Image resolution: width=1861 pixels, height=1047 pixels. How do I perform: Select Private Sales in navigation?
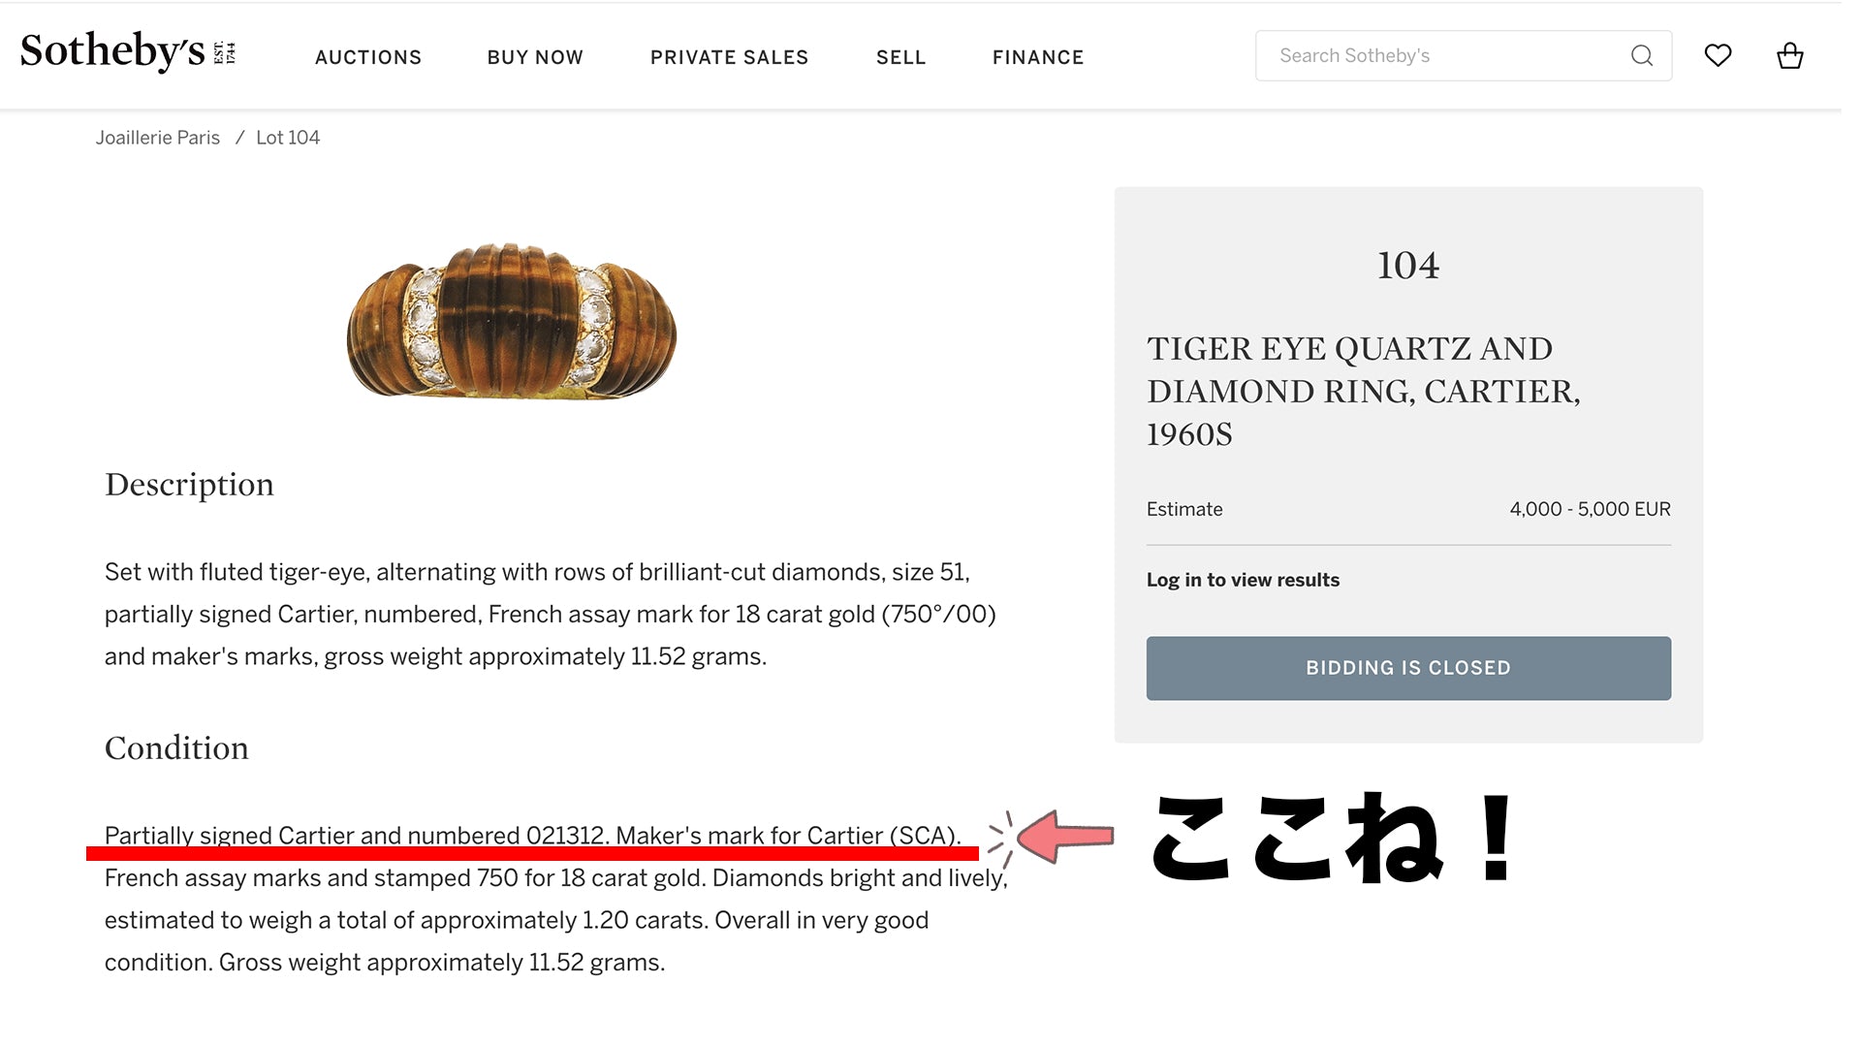[x=729, y=57]
